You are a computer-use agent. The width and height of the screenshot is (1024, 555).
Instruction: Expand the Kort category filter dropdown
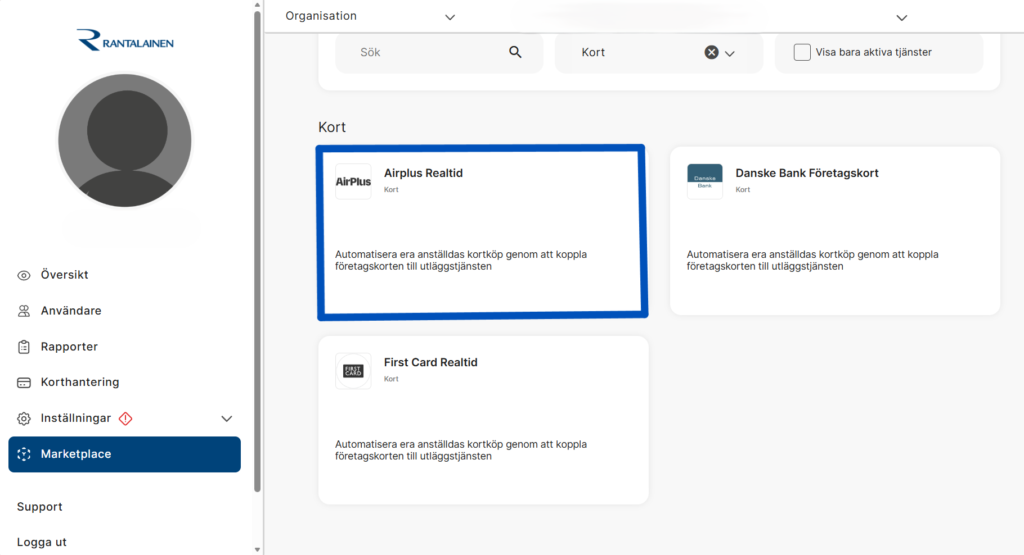(x=730, y=53)
